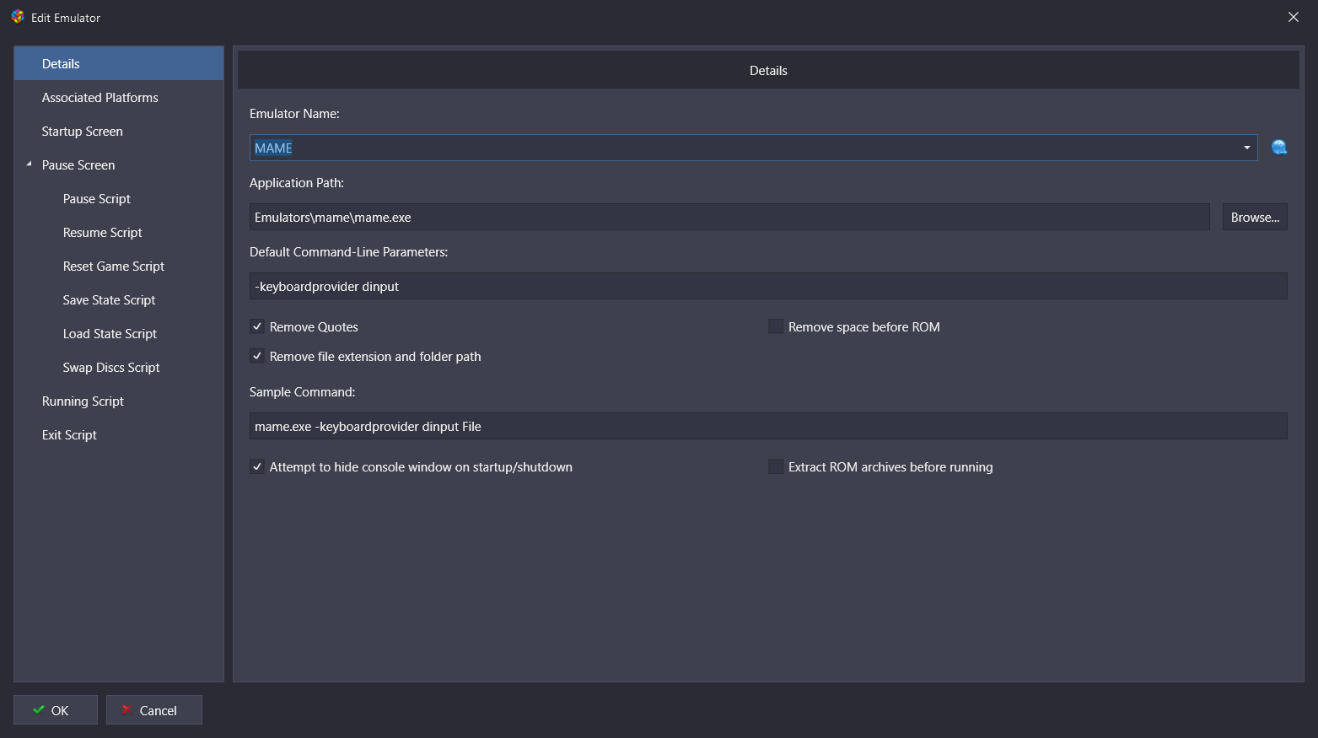Click the Application Path text field
The width and height of the screenshot is (1318, 738).
(x=729, y=217)
